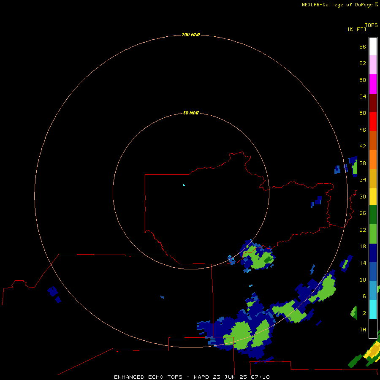
Task: Choose the bright orange legend swatch
Action: [x=373, y=160]
